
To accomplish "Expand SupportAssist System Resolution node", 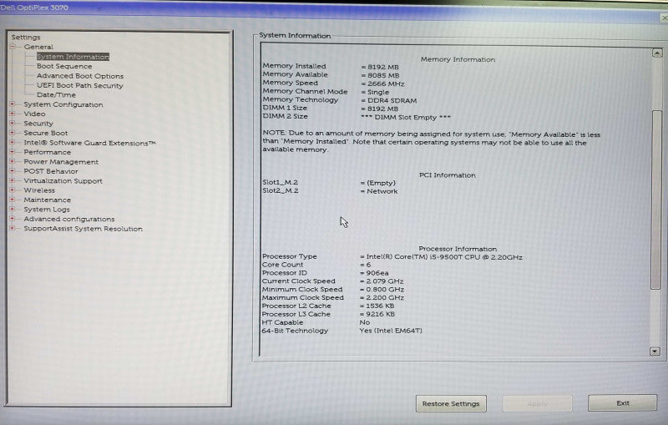I will pyautogui.click(x=13, y=228).
